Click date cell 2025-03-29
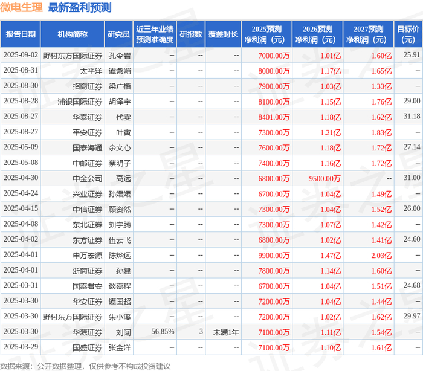The width and height of the screenshot is (423, 371). [21, 347]
